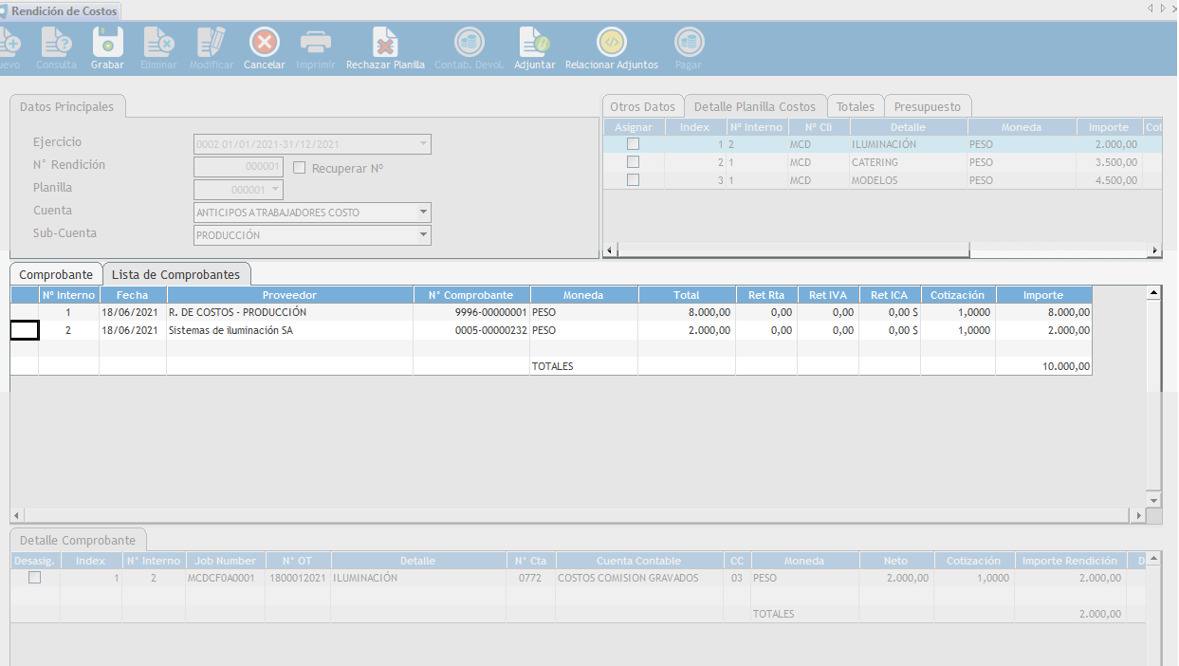
Task: Expand the Ejercicio dropdown
Action: 422,144
